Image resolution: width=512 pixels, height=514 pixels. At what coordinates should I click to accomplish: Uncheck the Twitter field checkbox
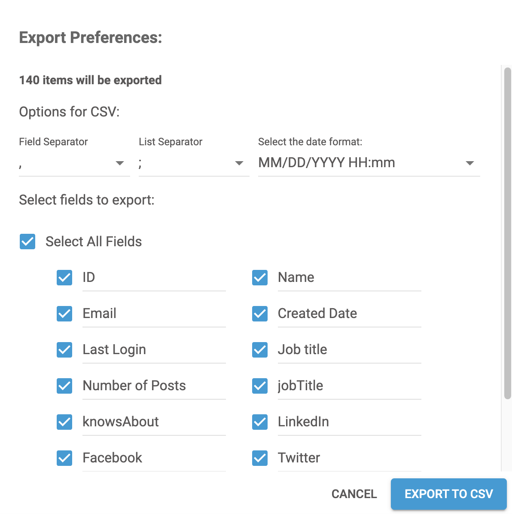pyautogui.click(x=260, y=458)
